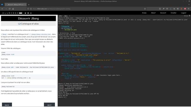The width and height of the screenshot is (191, 107).
Task: Click the NEXT button
Action: click(49, 105)
